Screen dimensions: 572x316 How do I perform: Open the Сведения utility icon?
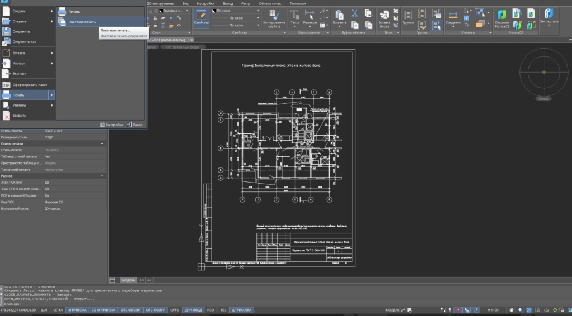(x=453, y=15)
